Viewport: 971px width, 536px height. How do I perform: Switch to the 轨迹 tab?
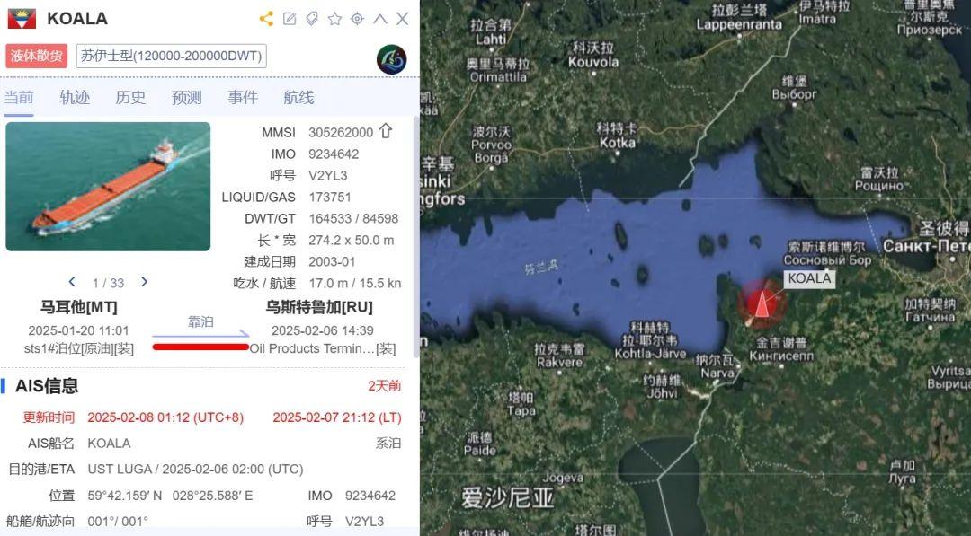75,97
